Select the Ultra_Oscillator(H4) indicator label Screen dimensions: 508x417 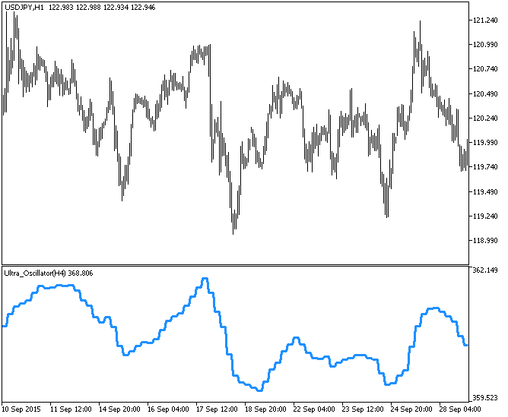pos(35,273)
